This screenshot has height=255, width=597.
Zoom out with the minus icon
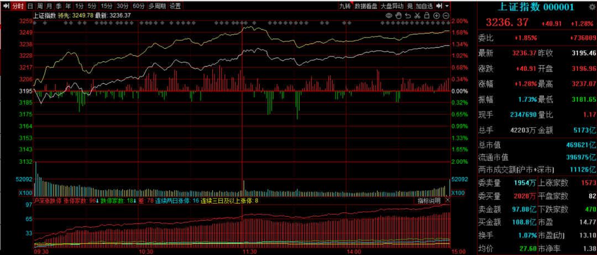coord(446,15)
